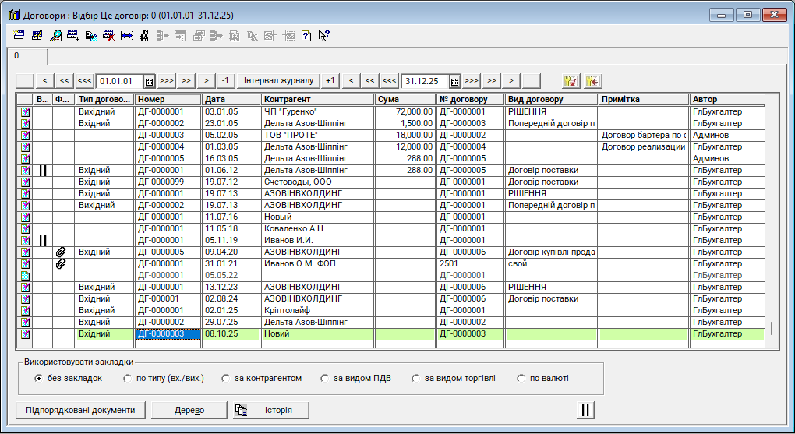795x434 pixels.
Task: Click the paperclip attachment on the 09.04.20 row
Action: pyautogui.click(x=61, y=252)
